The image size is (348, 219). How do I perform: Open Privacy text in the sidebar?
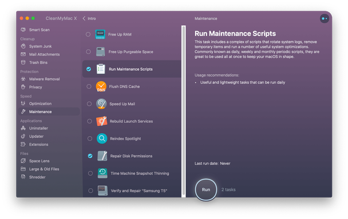35,87
